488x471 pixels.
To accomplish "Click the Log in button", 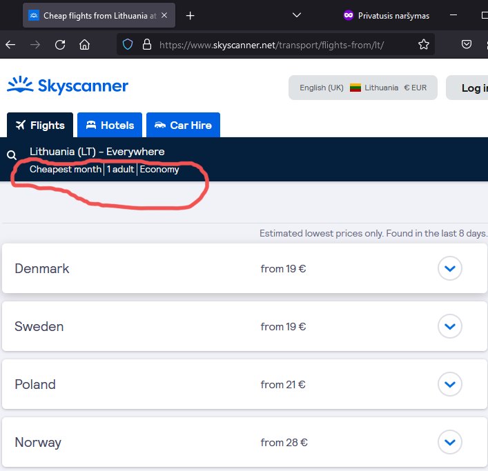I will [467, 88].
